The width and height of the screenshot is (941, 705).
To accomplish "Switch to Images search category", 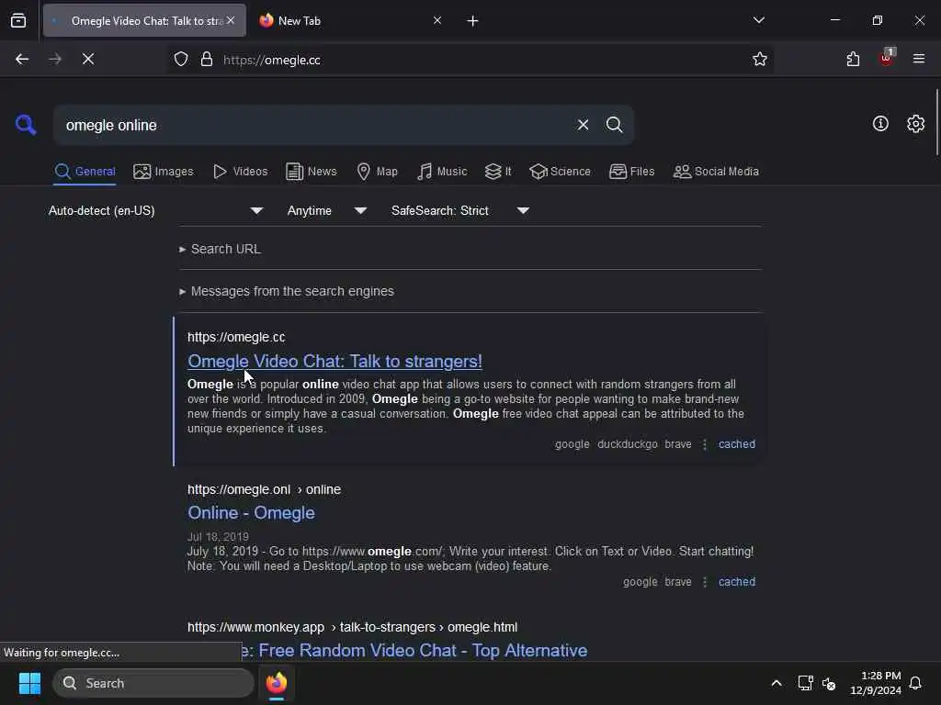I will [x=164, y=172].
